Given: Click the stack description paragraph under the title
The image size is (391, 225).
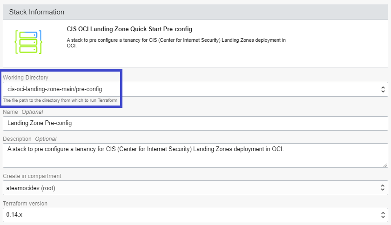Looking at the screenshot, I should (x=176, y=43).
